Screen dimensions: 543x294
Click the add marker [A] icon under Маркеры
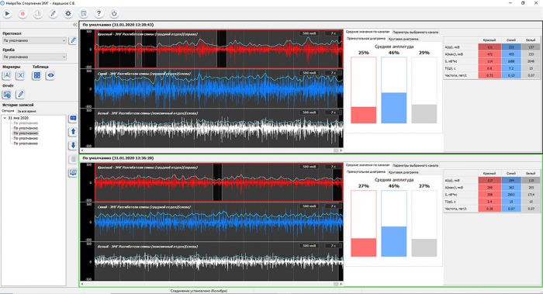click(x=7, y=75)
